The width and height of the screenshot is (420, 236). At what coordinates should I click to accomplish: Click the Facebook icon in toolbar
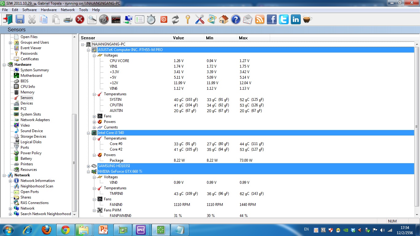pyautogui.click(x=272, y=20)
